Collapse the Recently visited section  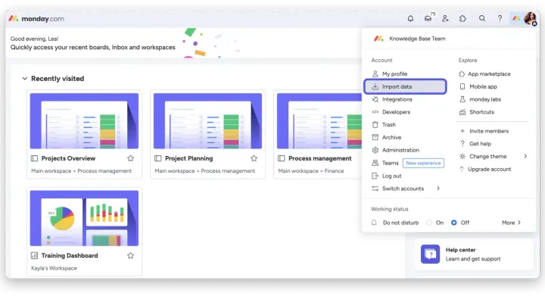point(25,79)
